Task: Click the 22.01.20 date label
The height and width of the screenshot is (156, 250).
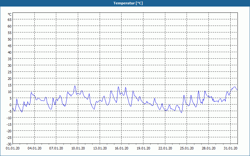Action: pyautogui.click(x=165, y=148)
